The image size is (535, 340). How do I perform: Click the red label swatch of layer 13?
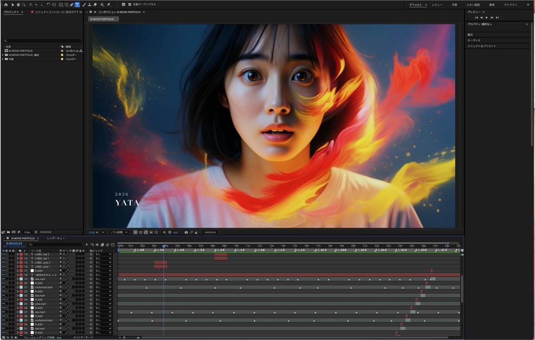[21, 254]
